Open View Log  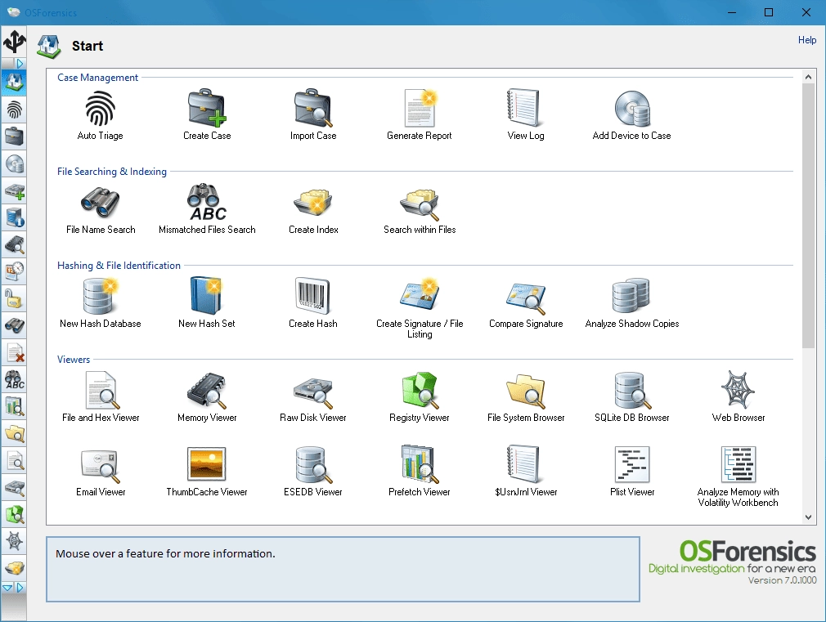[x=525, y=114]
